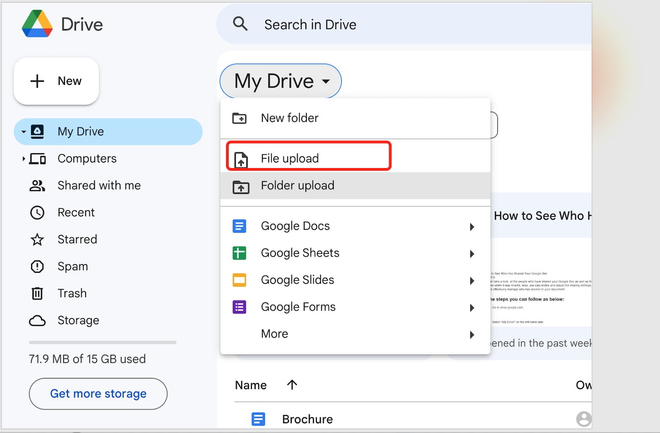Click the New button
Viewport: 660px width, 433px height.
56,81
